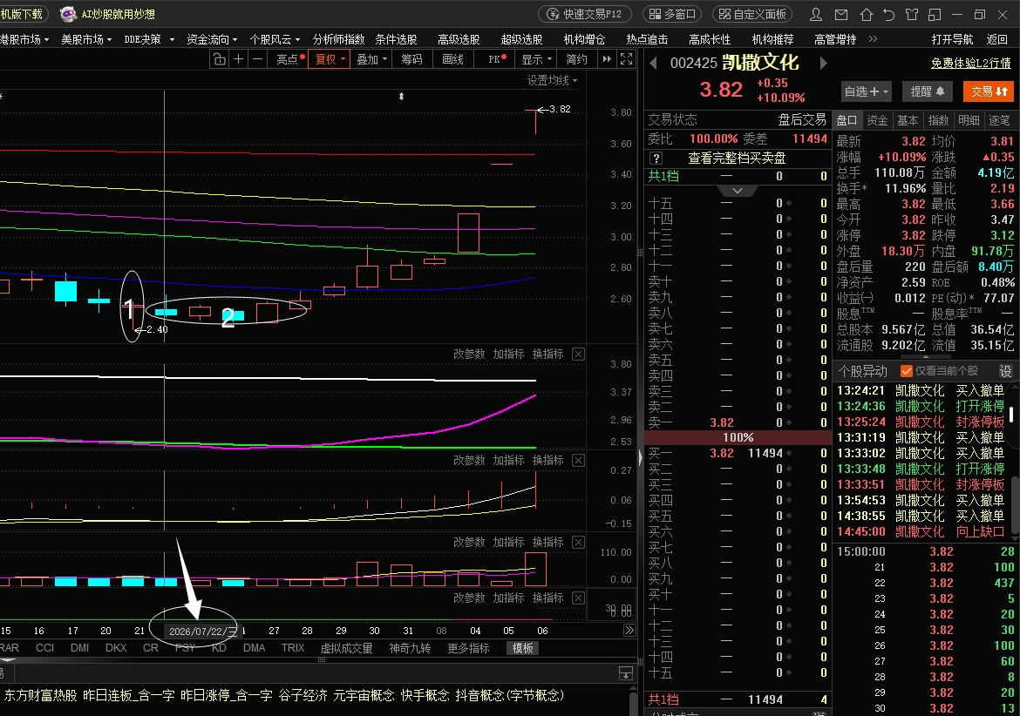
Task: Click 设 settings in 个股异动 panel
Action: click(x=1006, y=371)
